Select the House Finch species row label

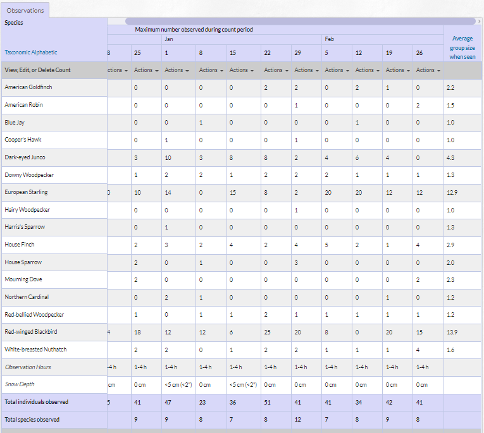click(x=20, y=245)
